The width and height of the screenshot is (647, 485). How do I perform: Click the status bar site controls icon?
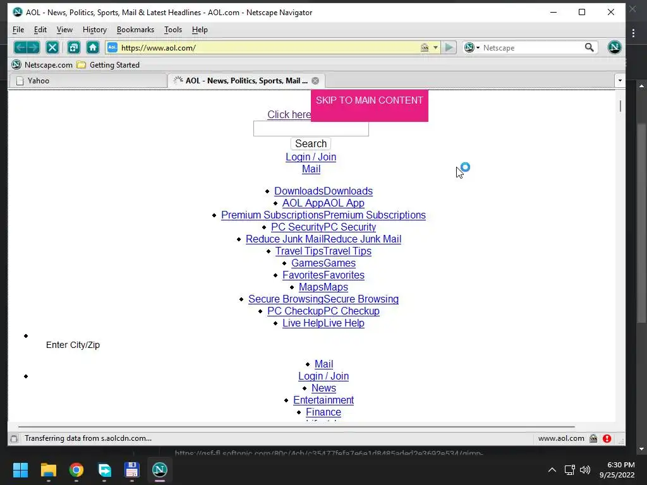[593, 438]
